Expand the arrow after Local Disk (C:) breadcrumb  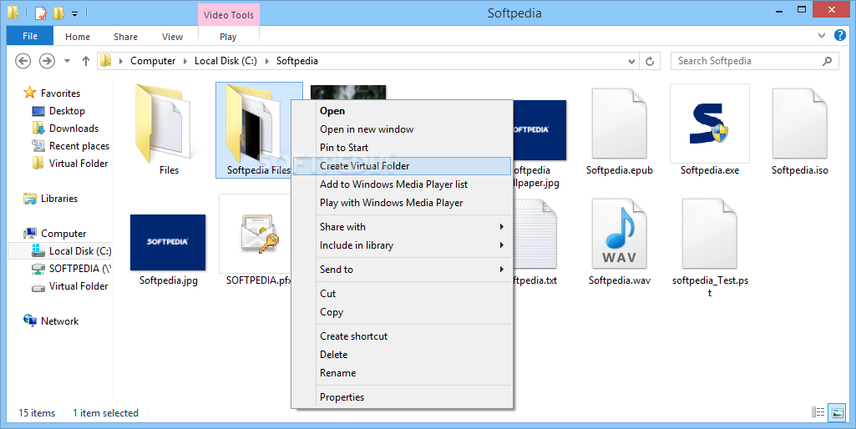pyautogui.click(x=267, y=61)
